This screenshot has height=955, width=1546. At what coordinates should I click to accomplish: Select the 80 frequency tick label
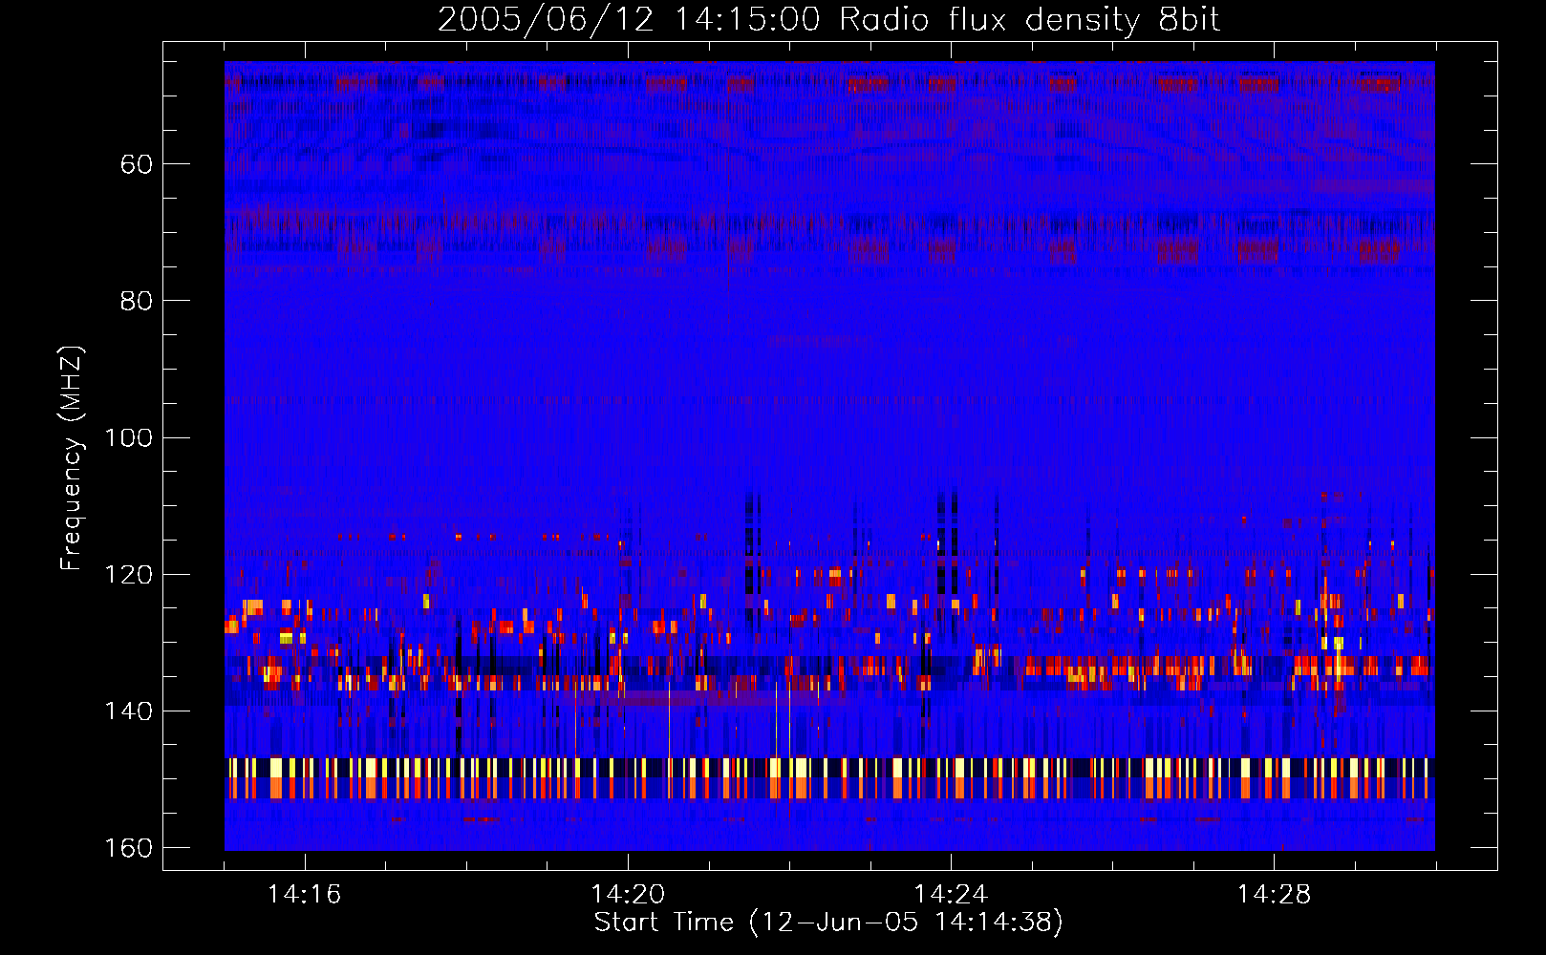point(136,301)
